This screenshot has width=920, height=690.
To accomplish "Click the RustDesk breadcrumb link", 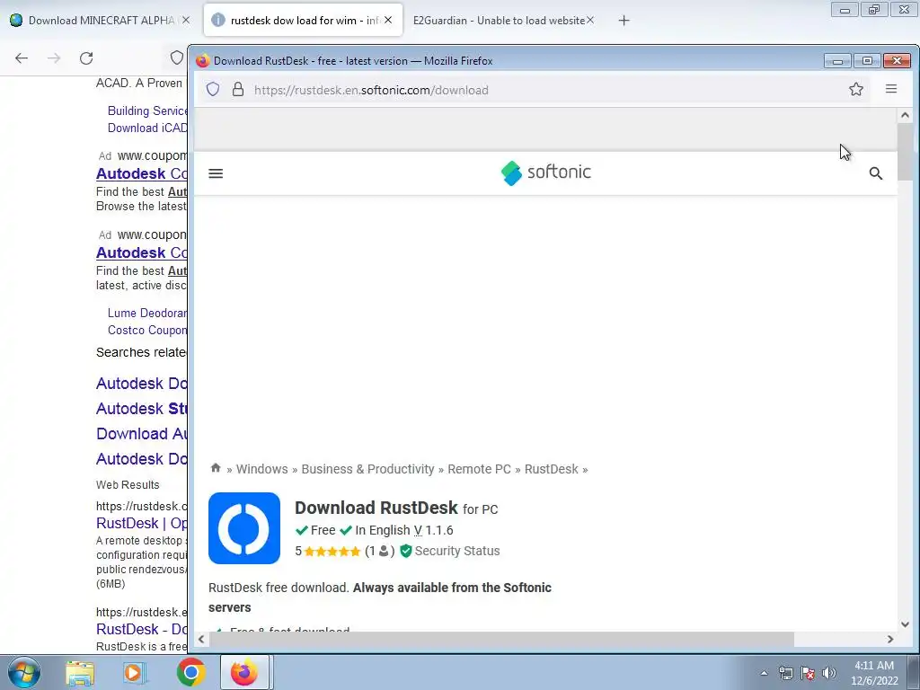I will 551,469.
